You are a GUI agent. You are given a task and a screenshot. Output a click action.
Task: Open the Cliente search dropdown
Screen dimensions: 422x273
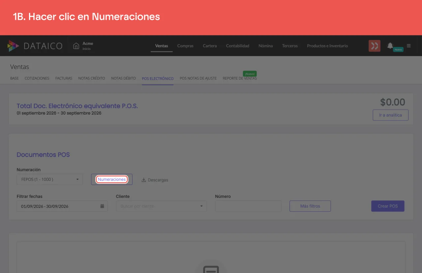click(162, 206)
